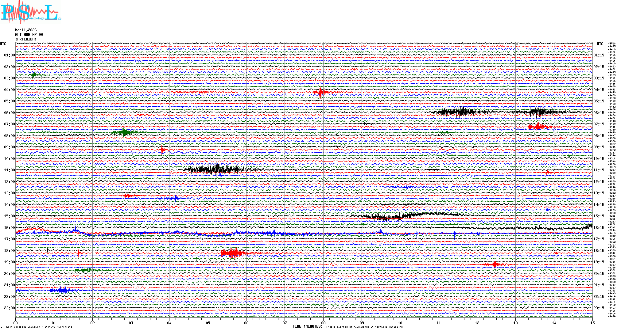This screenshot has width=617, height=331.
Task: Click the traces clipped footnote text
Action: [364, 327]
